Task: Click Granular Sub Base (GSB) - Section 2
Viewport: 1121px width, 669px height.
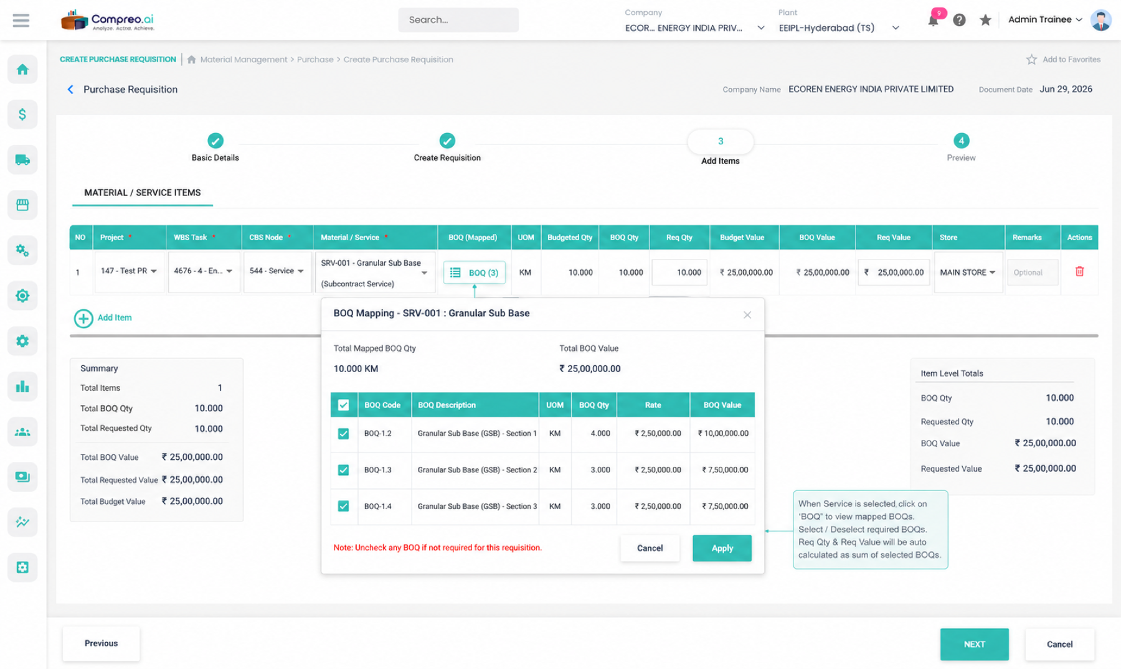Action: point(477,470)
